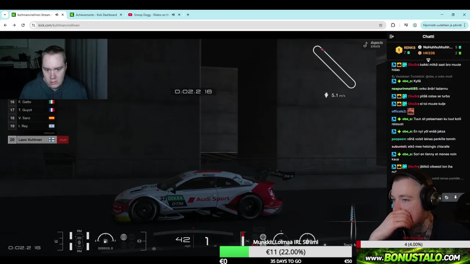Click subunisti username in chat
This screenshot has height=264, width=470.
pyautogui.click(x=399, y=146)
